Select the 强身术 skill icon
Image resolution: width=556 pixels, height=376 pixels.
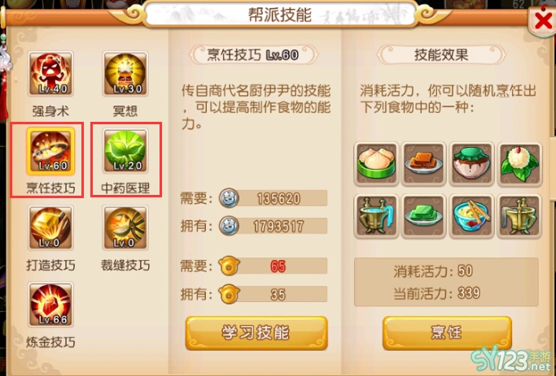click(50, 74)
